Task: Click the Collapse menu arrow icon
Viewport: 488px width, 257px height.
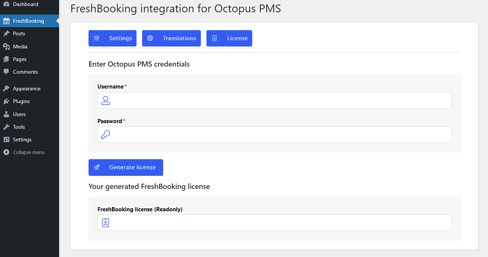Action: (x=6, y=152)
